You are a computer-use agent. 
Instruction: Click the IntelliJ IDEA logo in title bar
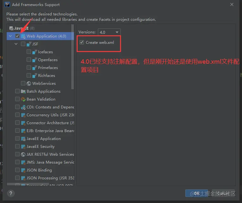coord(7,4)
